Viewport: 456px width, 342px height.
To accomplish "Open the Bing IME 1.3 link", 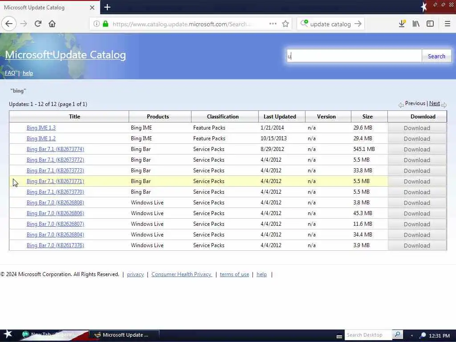I will [x=41, y=128].
